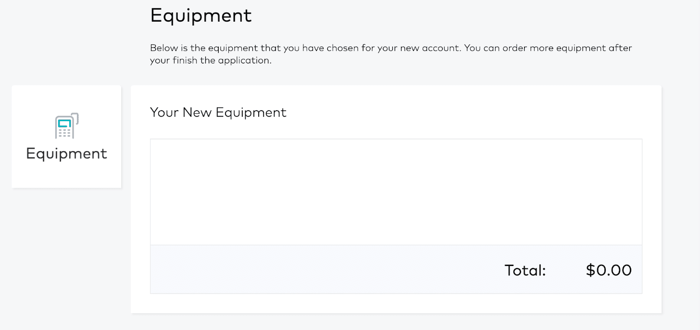Click the keypad dots on the terminal icon
This screenshot has height=330, width=700.
pos(64,133)
